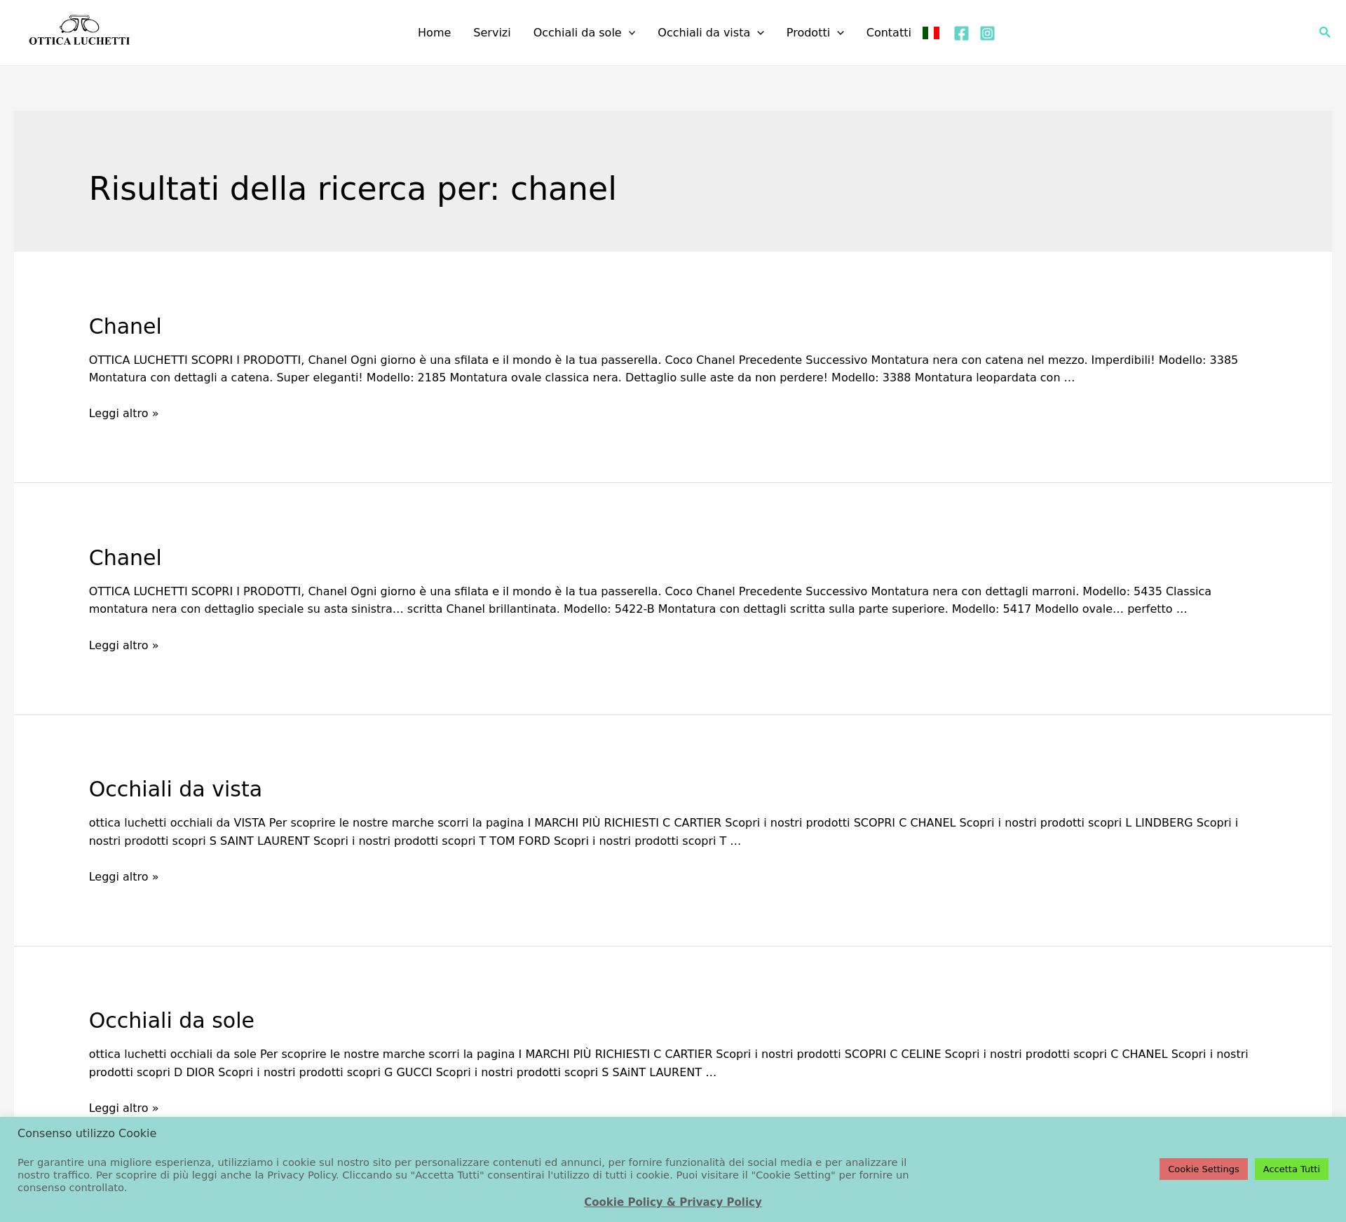Open the Cookie Policy & Privacy Policy link
Viewport: 1346px width, 1222px height.
pyautogui.click(x=673, y=1202)
